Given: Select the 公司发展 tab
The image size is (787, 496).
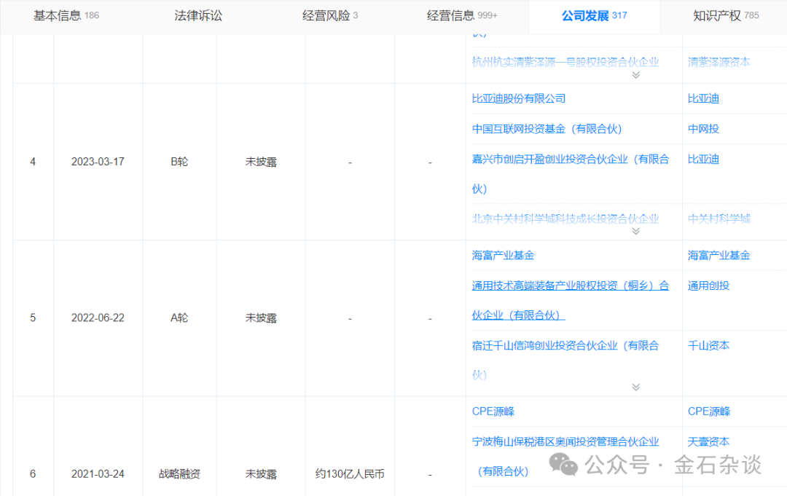Looking at the screenshot, I should (x=594, y=15).
